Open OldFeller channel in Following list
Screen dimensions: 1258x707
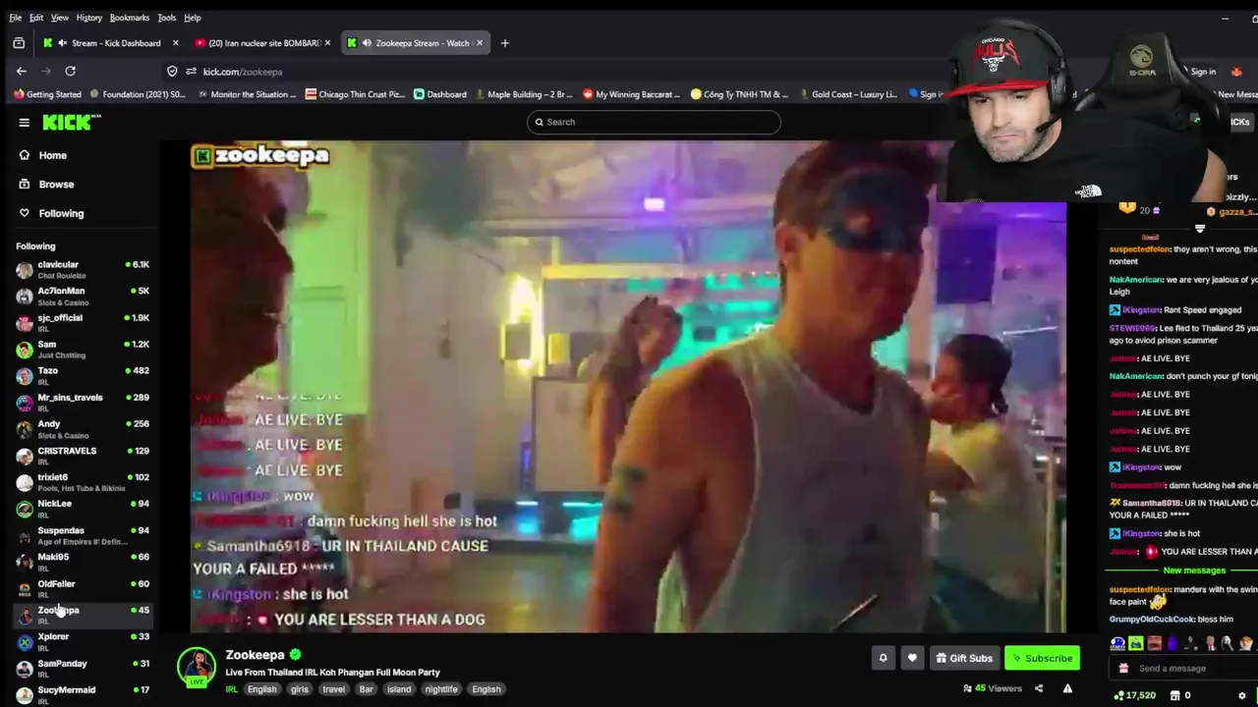[x=83, y=587]
